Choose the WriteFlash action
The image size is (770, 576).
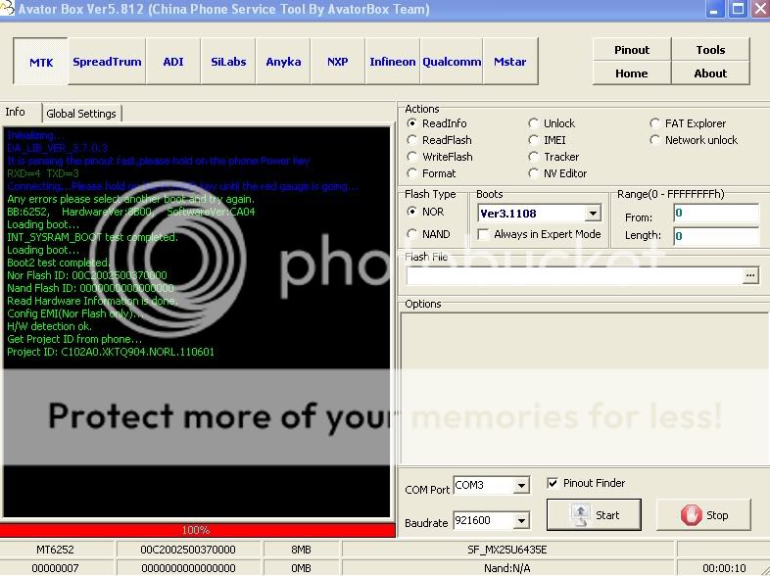click(412, 157)
